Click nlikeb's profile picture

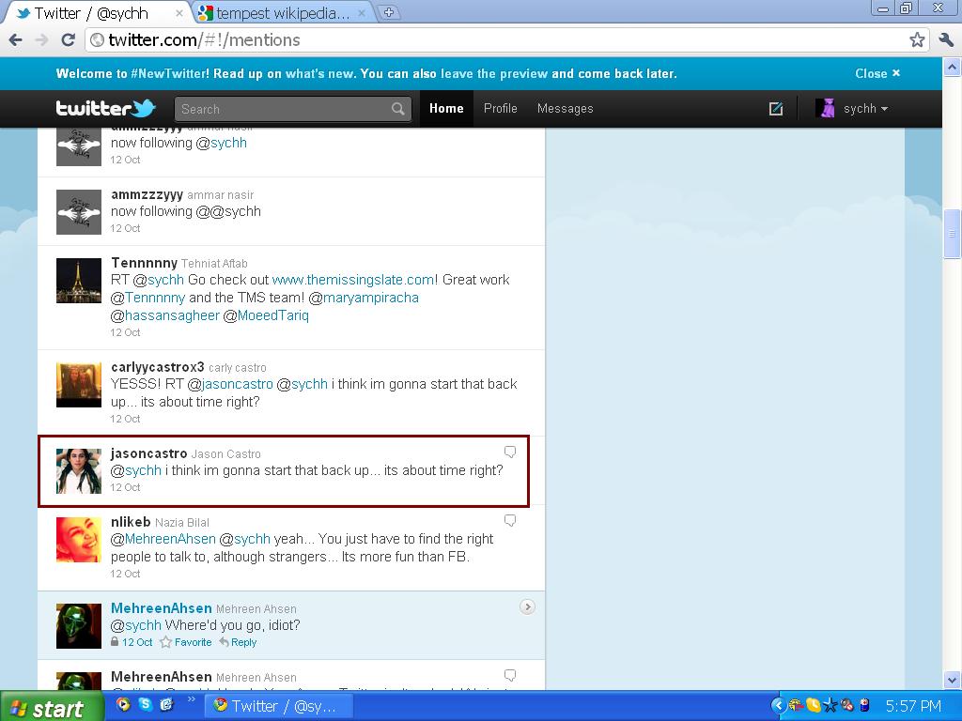pyautogui.click(x=79, y=540)
